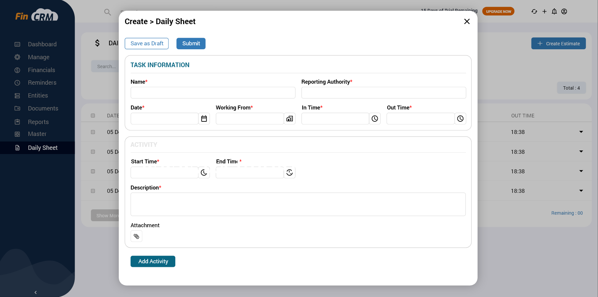Focus the Start Time input field

pyautogui.click(x=164, y=173)
